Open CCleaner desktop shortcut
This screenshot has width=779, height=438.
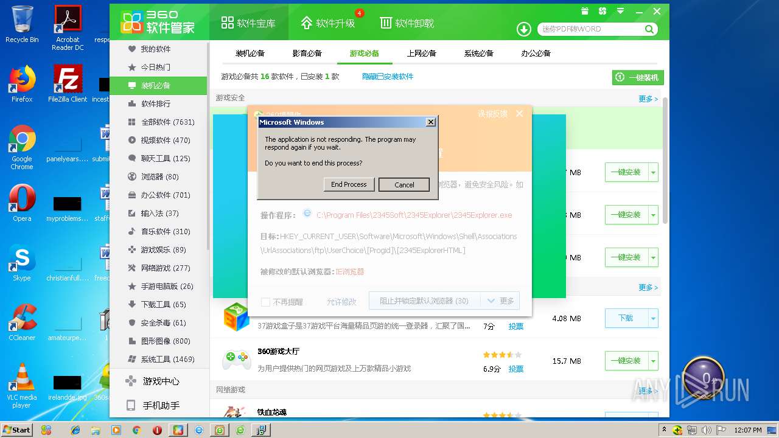22,322
